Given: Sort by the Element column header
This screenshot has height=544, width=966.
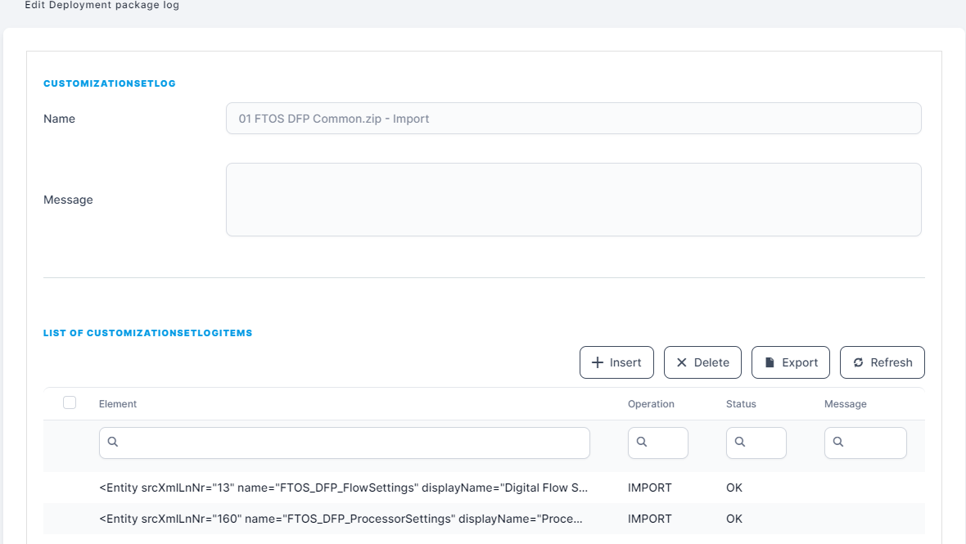Looking at the screenshot, I should coord(118,404).
